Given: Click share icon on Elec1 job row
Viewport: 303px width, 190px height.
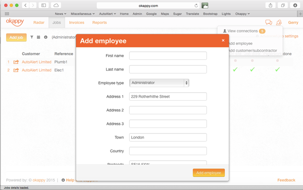Looking at the screenshot, I should (16, 70).
